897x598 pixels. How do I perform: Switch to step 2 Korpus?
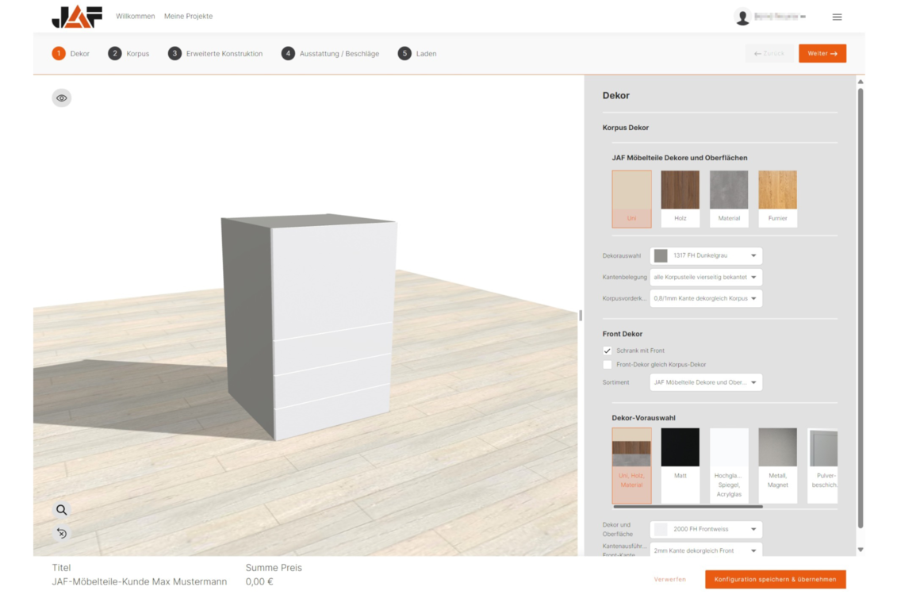coord(129,54)
